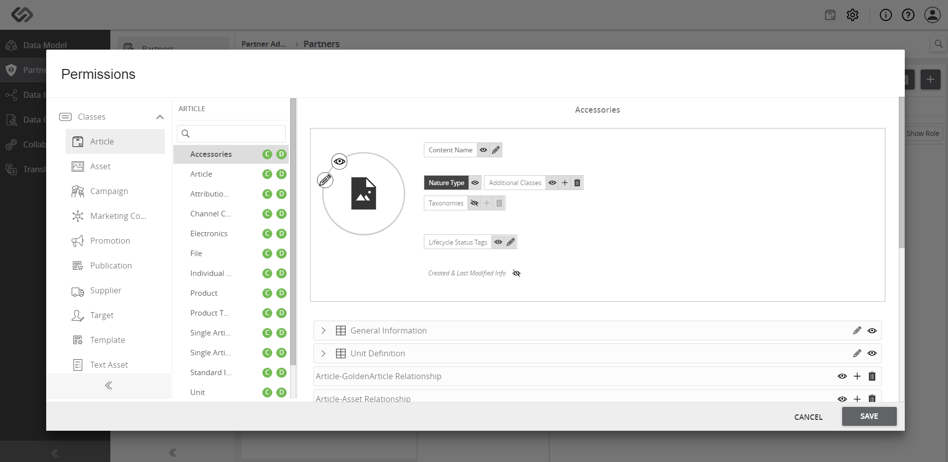Screen dimensions: 948x462
Task: Select Promotion class
Action: [115, 241]
